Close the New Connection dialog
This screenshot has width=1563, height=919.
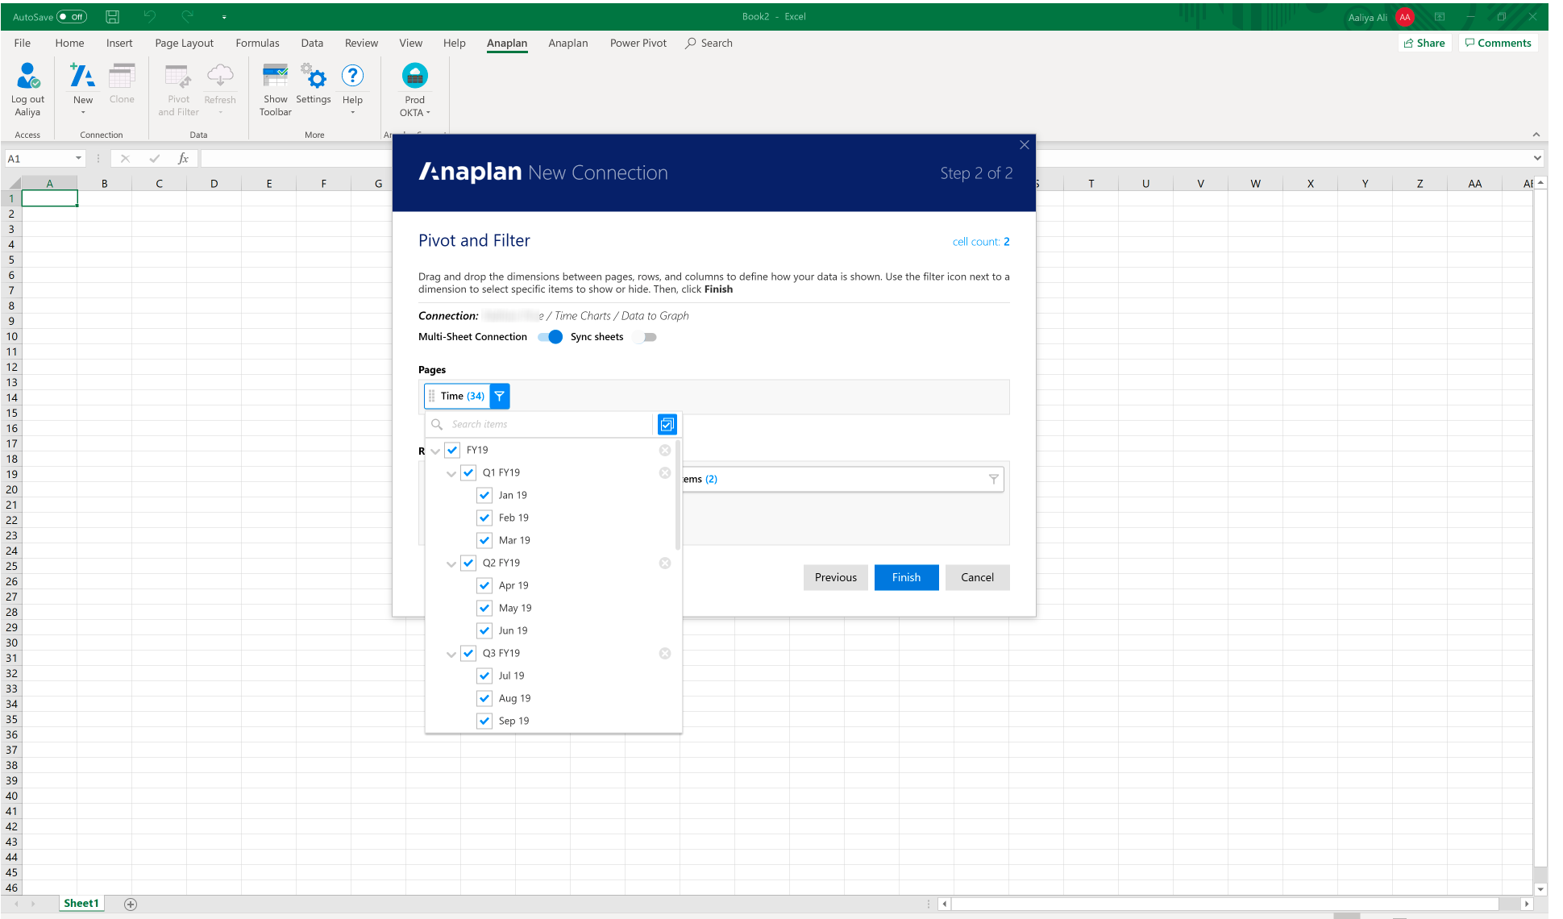(x=1024, y=145)
